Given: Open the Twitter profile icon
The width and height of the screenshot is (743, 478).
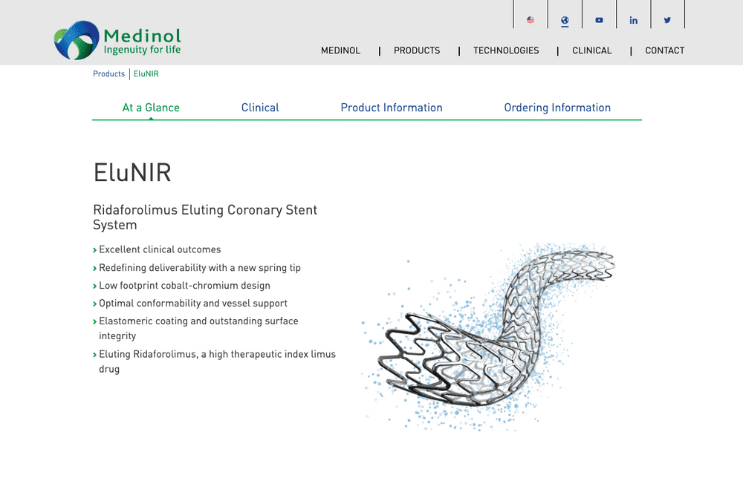Looking at the screenshot, I should tap(668, 20).
